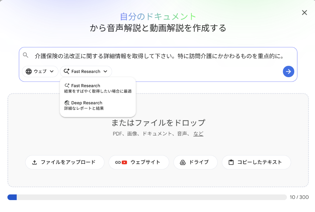This screenshot has width=315, height=212.
Task: Click the Google Drive triangle icon
Action: [183, 162]
